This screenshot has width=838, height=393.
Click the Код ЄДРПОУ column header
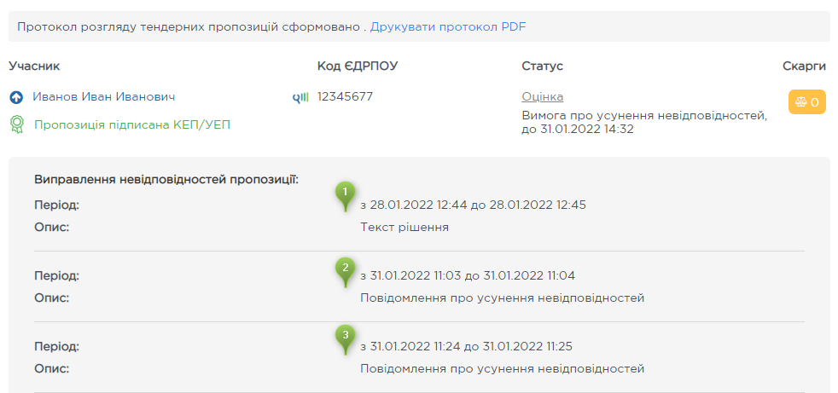coord(358,66)
